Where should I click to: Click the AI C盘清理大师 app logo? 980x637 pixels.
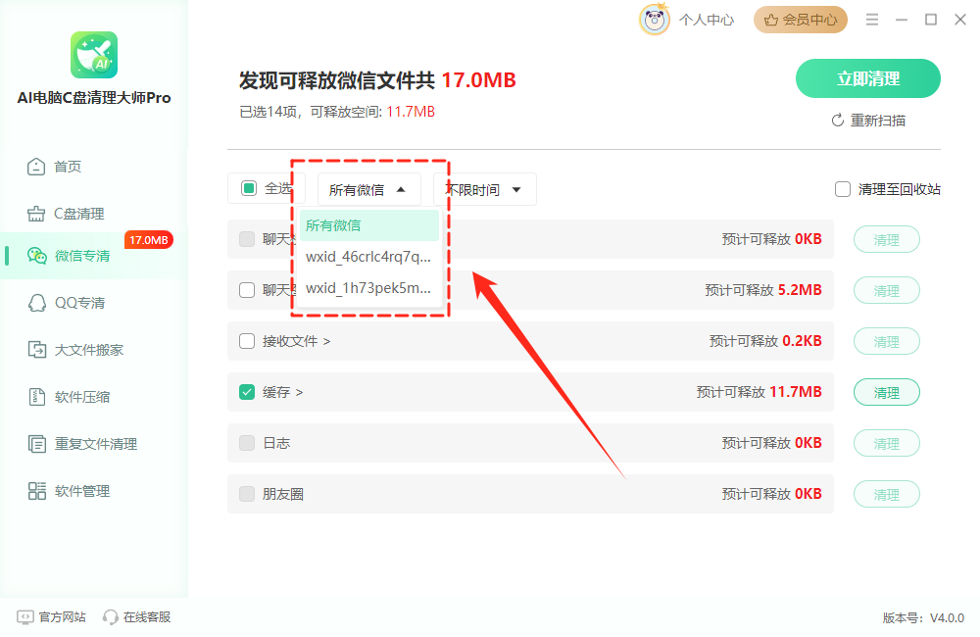pyautogui.click(x=94, y=55)
